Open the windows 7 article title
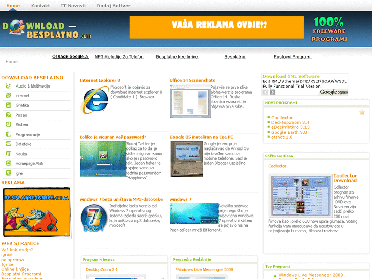 [x=181, y=199]
